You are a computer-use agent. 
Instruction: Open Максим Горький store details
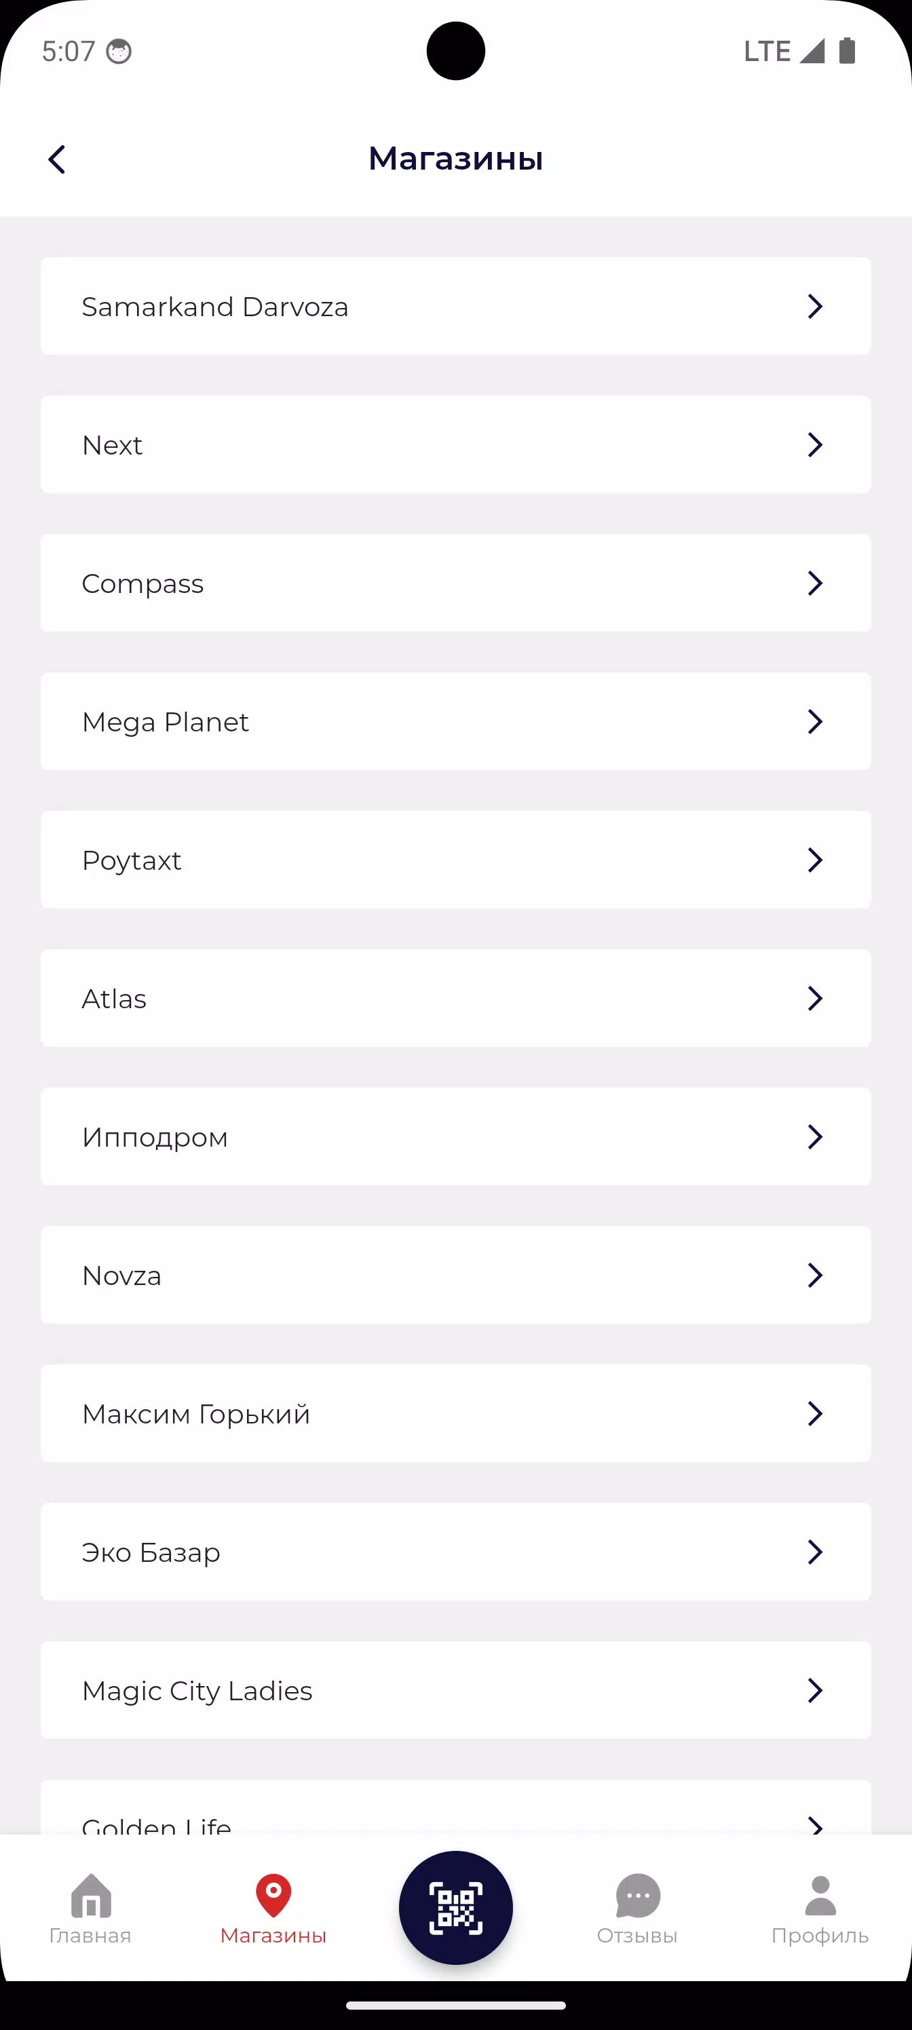(455, 1414)
